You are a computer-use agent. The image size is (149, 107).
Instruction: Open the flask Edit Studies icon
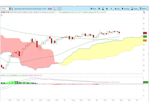click(103, 9)
